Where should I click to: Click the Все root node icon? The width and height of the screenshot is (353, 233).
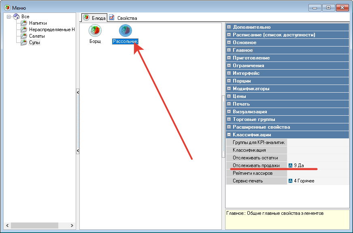(x=16, y=17)
